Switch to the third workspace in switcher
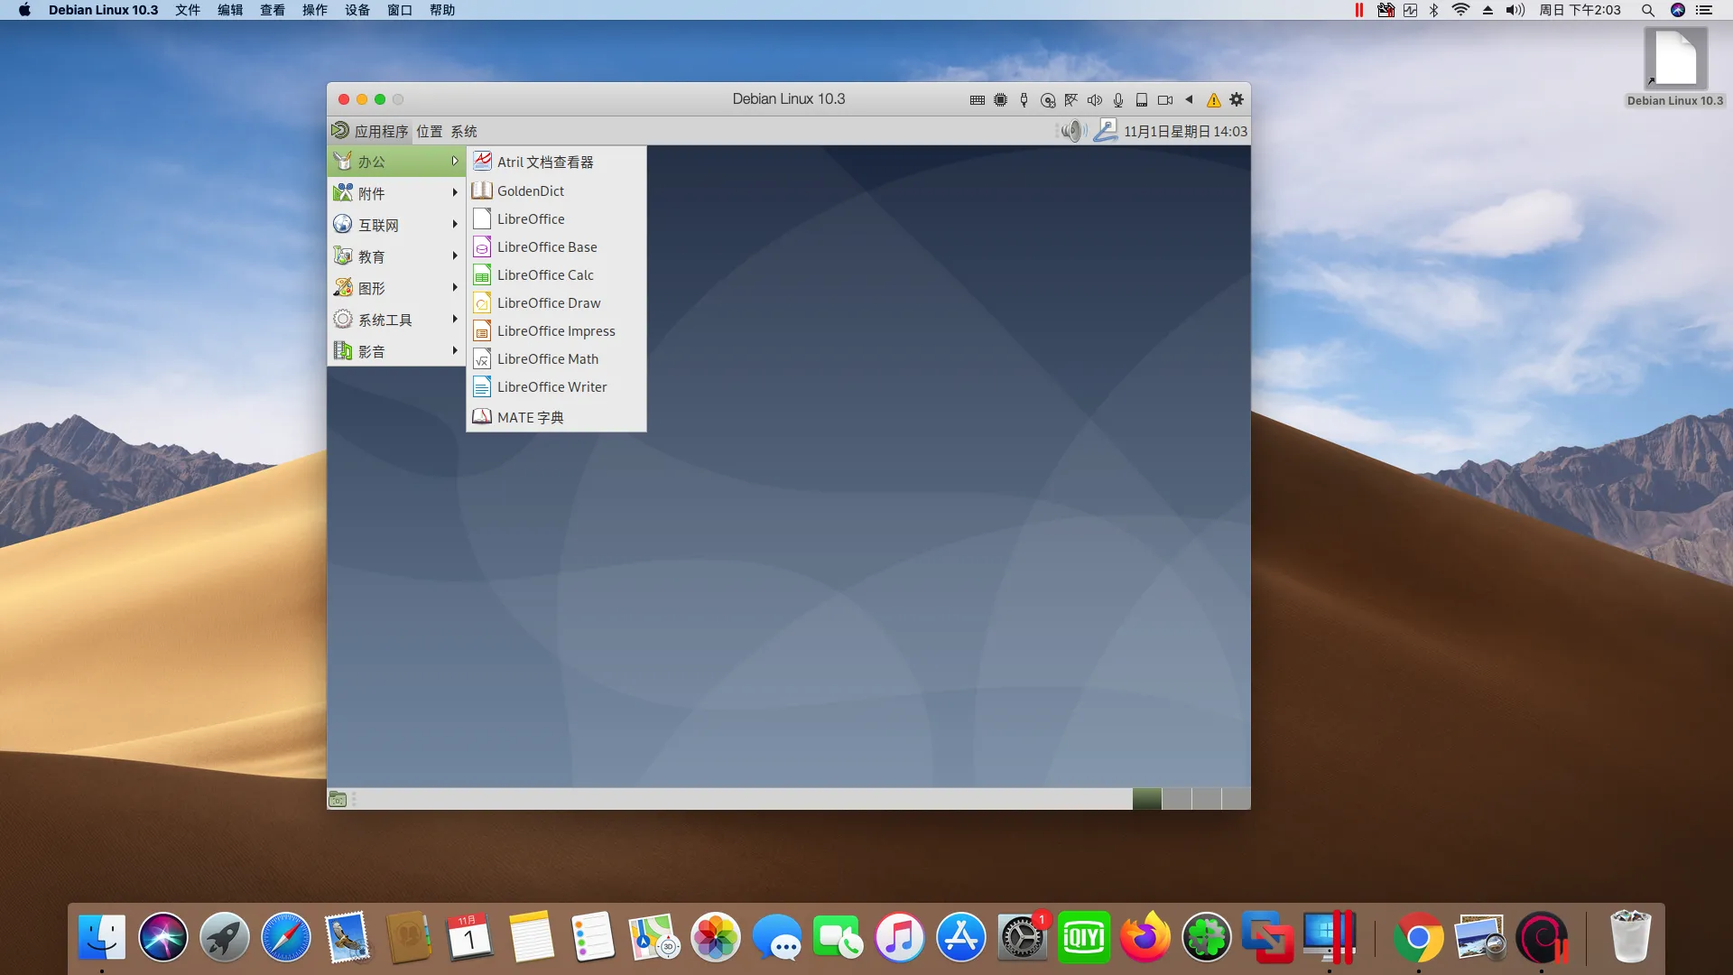Image resolution: width=1733 pixels, height=975 pixels. [1206, 799]
